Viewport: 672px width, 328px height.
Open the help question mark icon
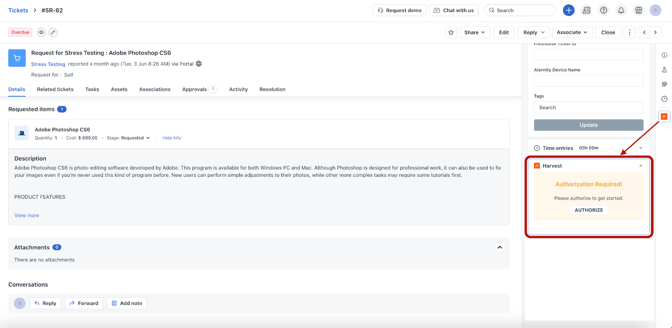pos(604,10)
